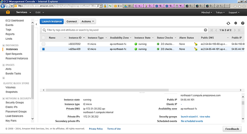
Task: Click the details pane vertical scrollbar
Action: click(243, 103)
